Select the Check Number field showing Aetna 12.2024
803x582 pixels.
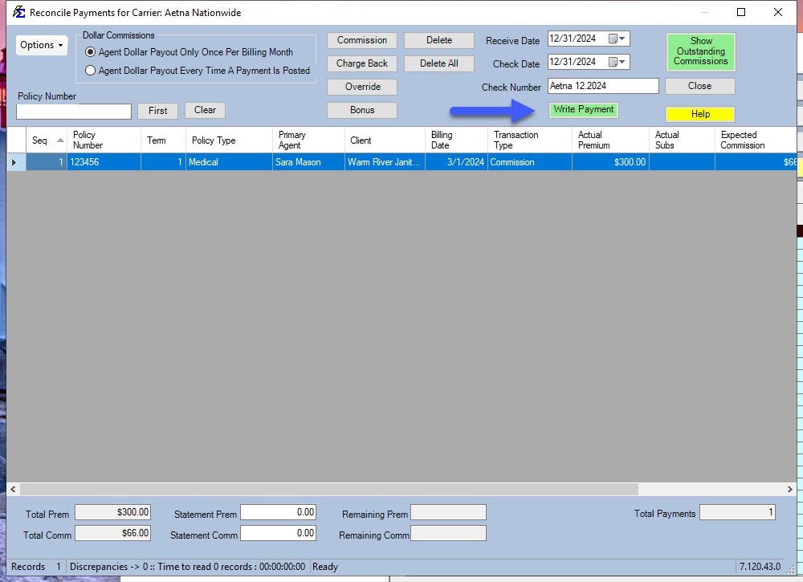click(x=602, y=86)
